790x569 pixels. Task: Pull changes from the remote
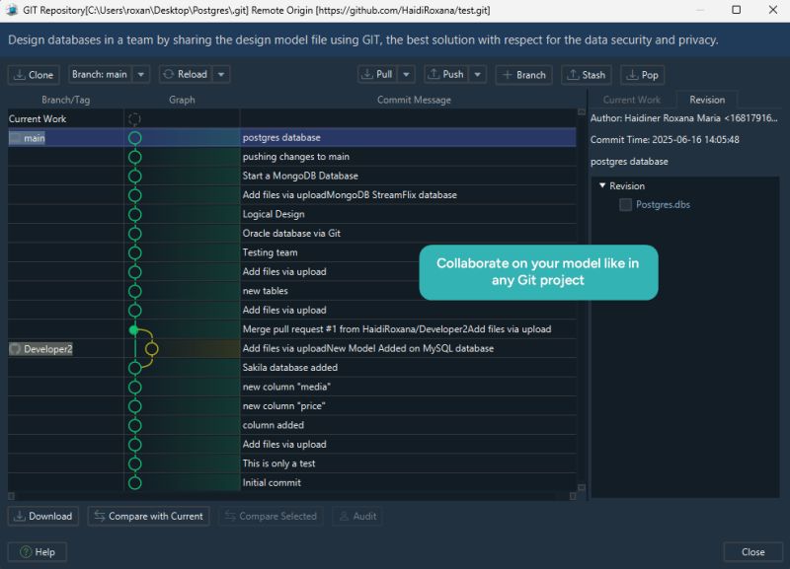378,74
